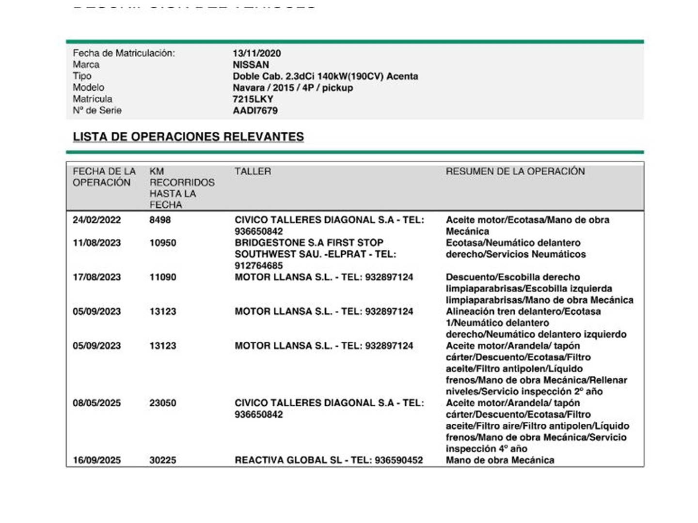The width and height of the screenshot is (698, 523).
Task: Click the serial number AADI7679
Action: point(255,110)
